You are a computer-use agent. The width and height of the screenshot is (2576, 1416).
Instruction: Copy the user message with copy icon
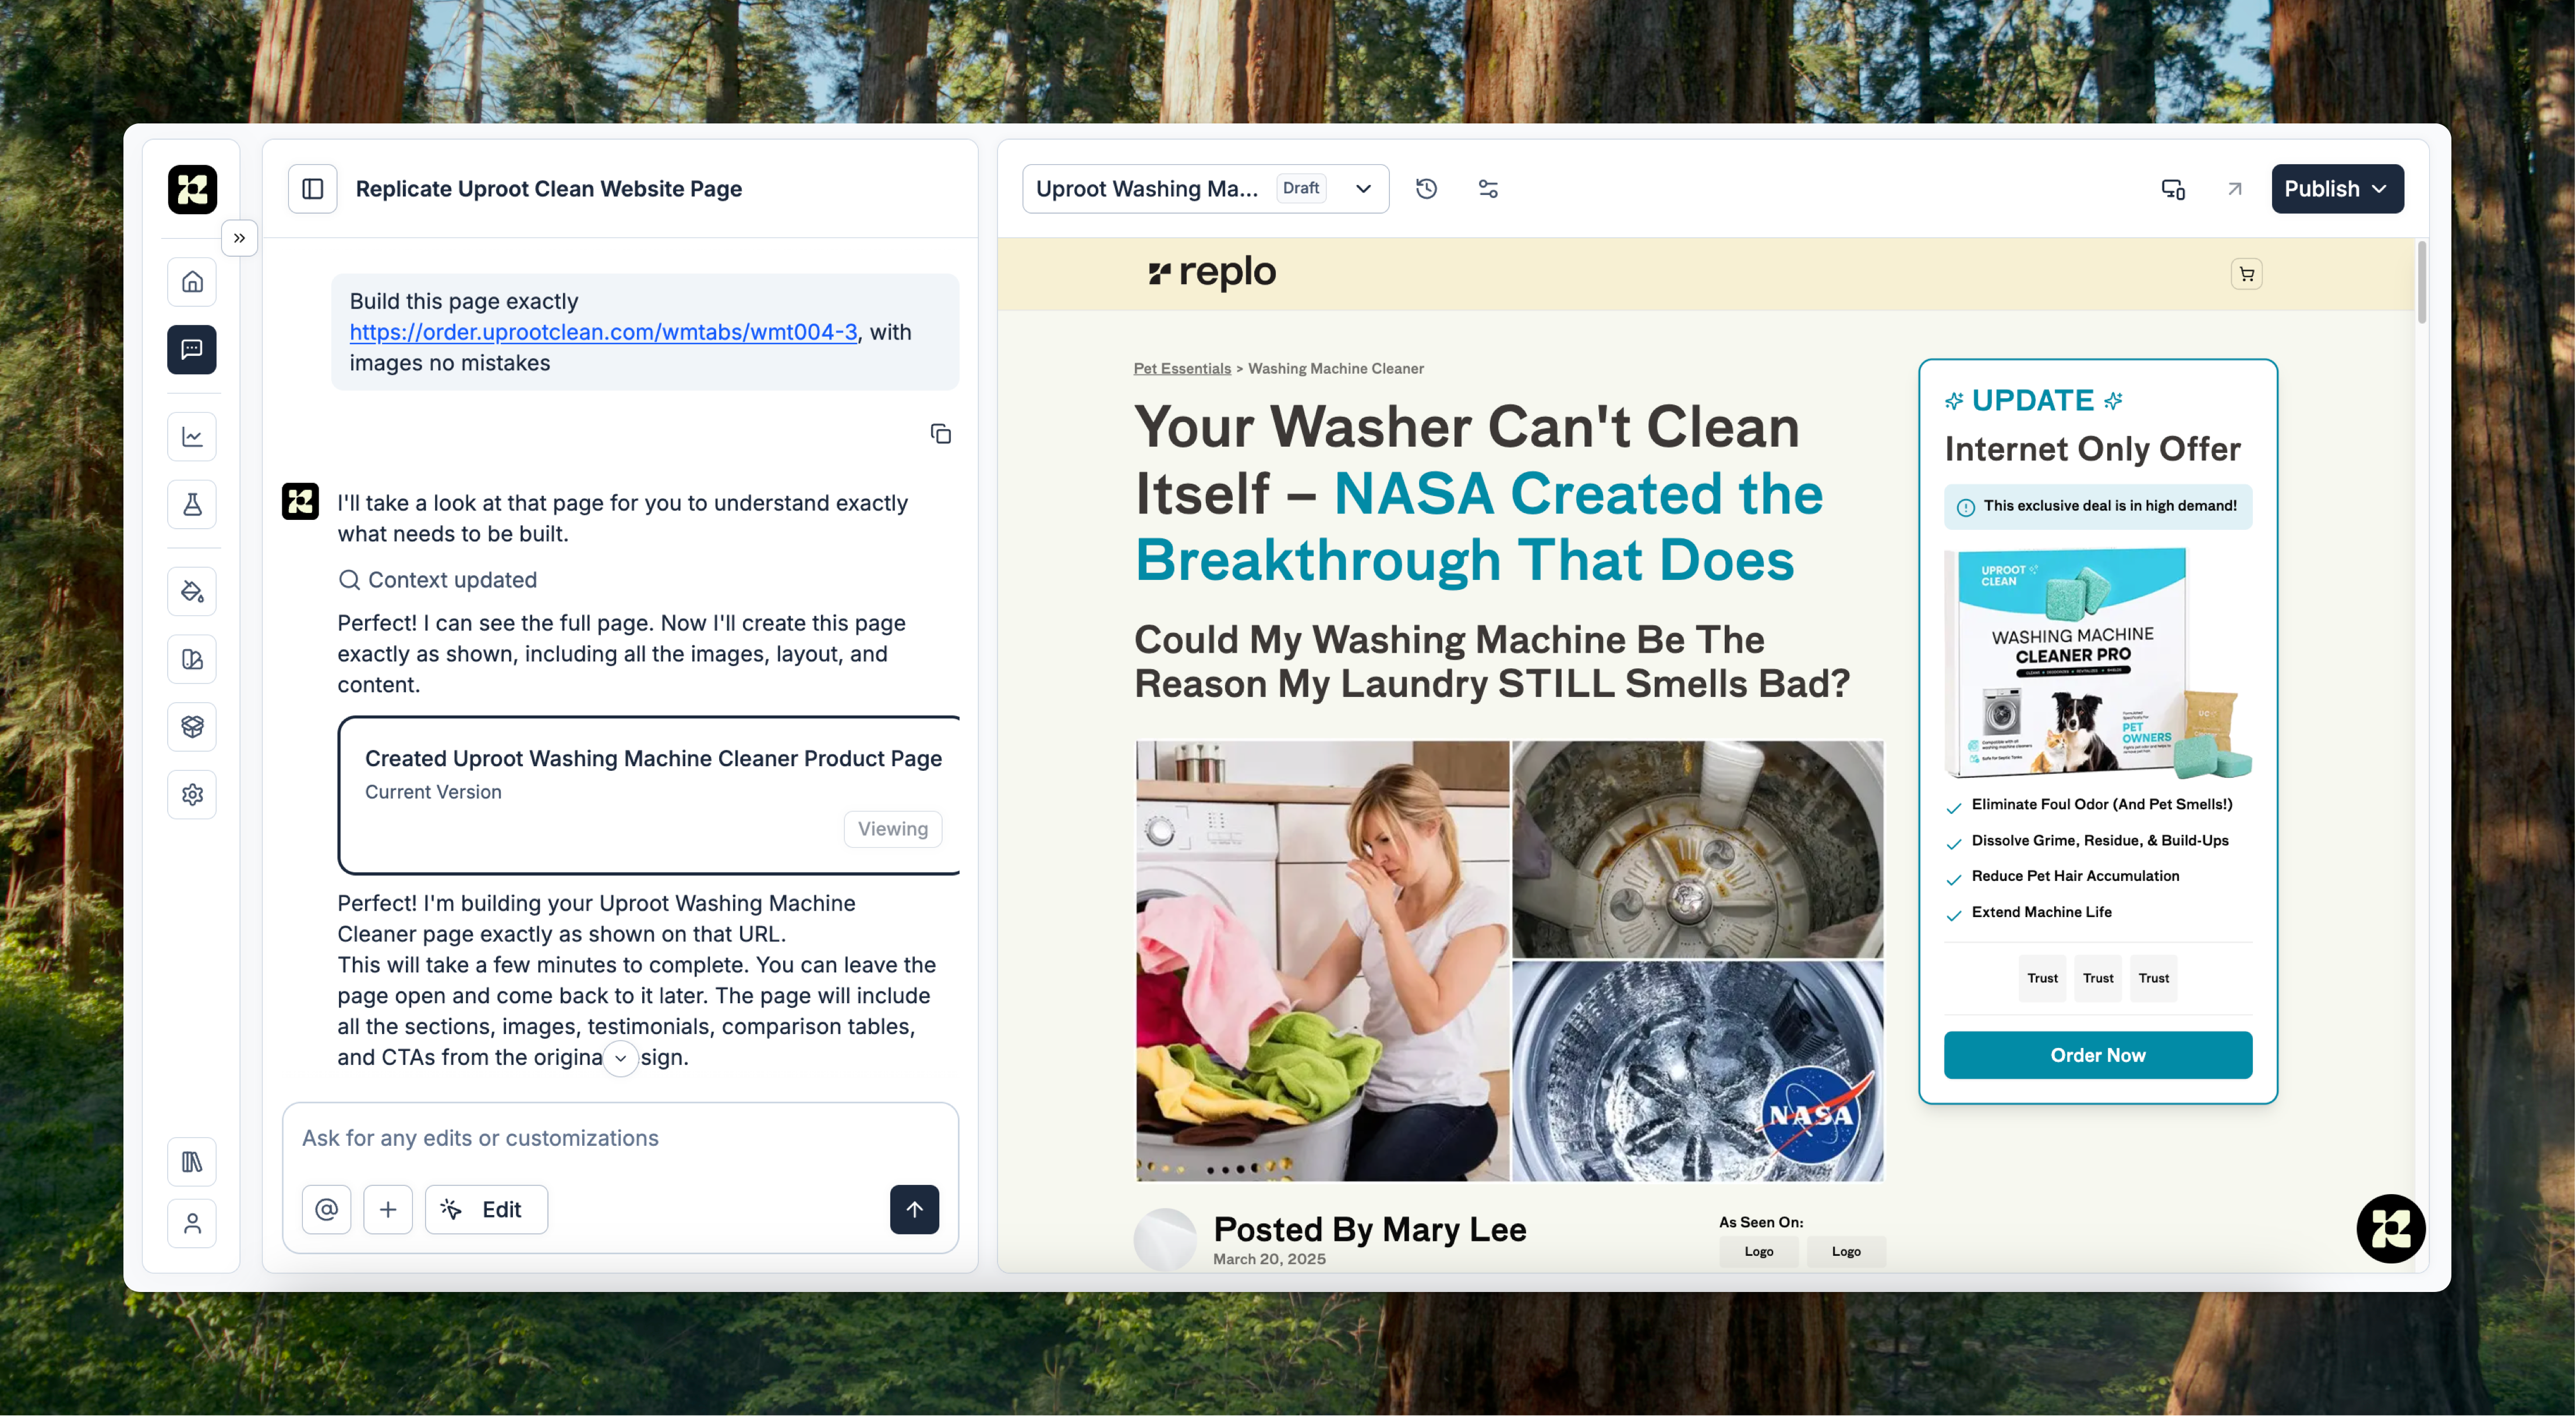click(x=940, y=434)
